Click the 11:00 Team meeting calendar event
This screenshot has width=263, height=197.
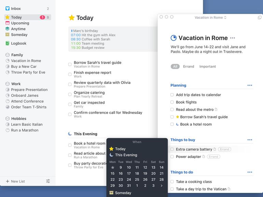87,44
